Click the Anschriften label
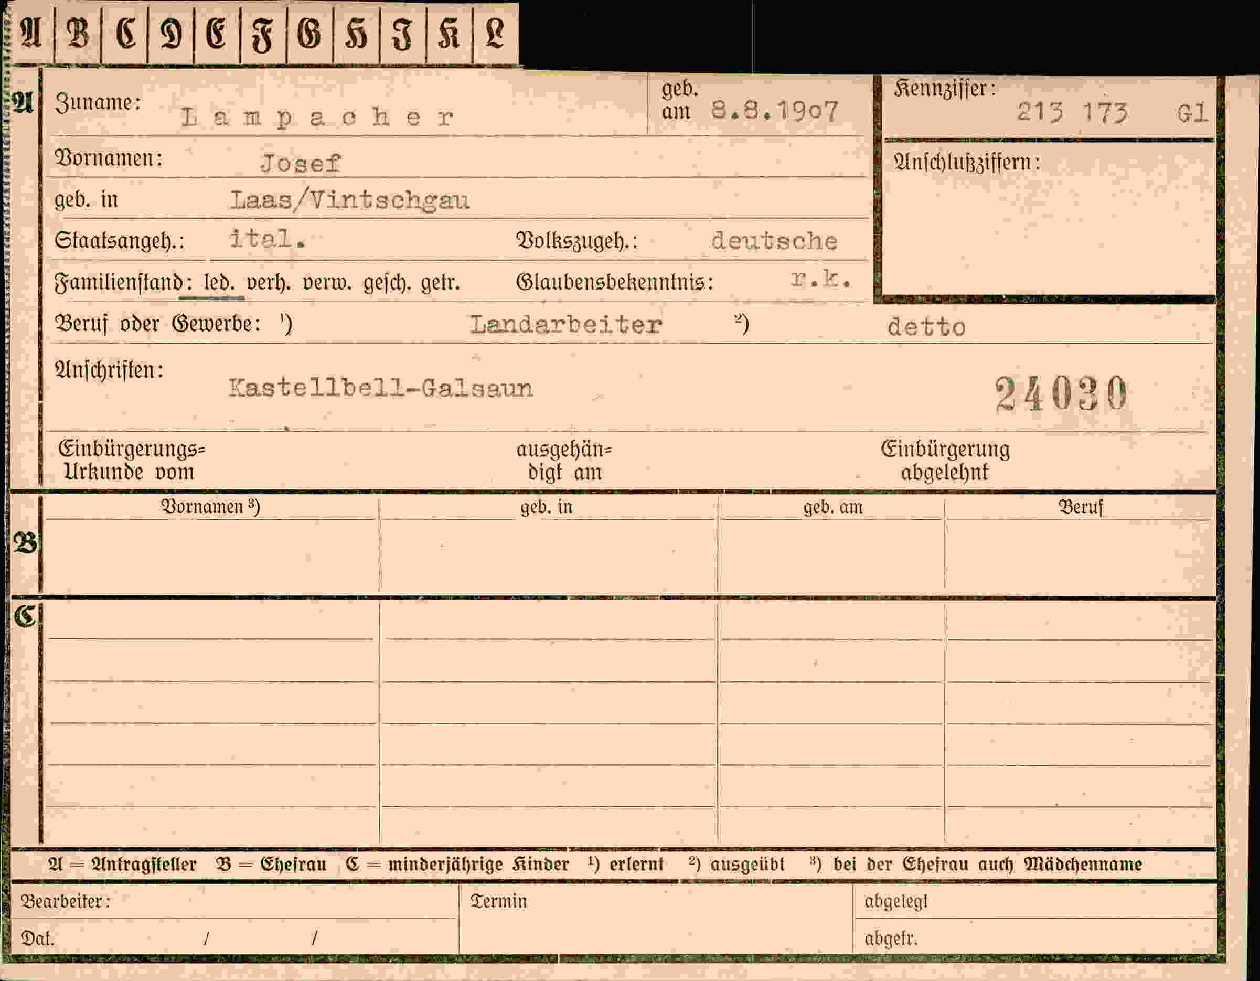The height and width of the screenshot is (981, 1260). tap(109, 370)
